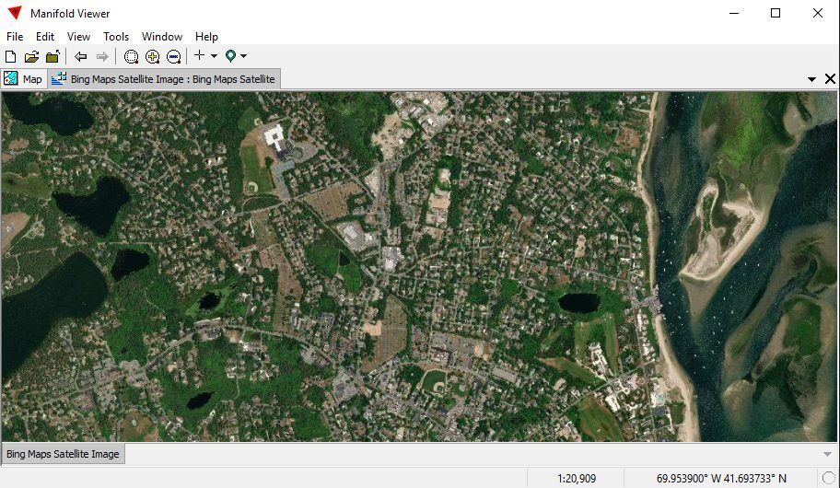Open the layer tabs dropdown arrow above the status bar

826,454
